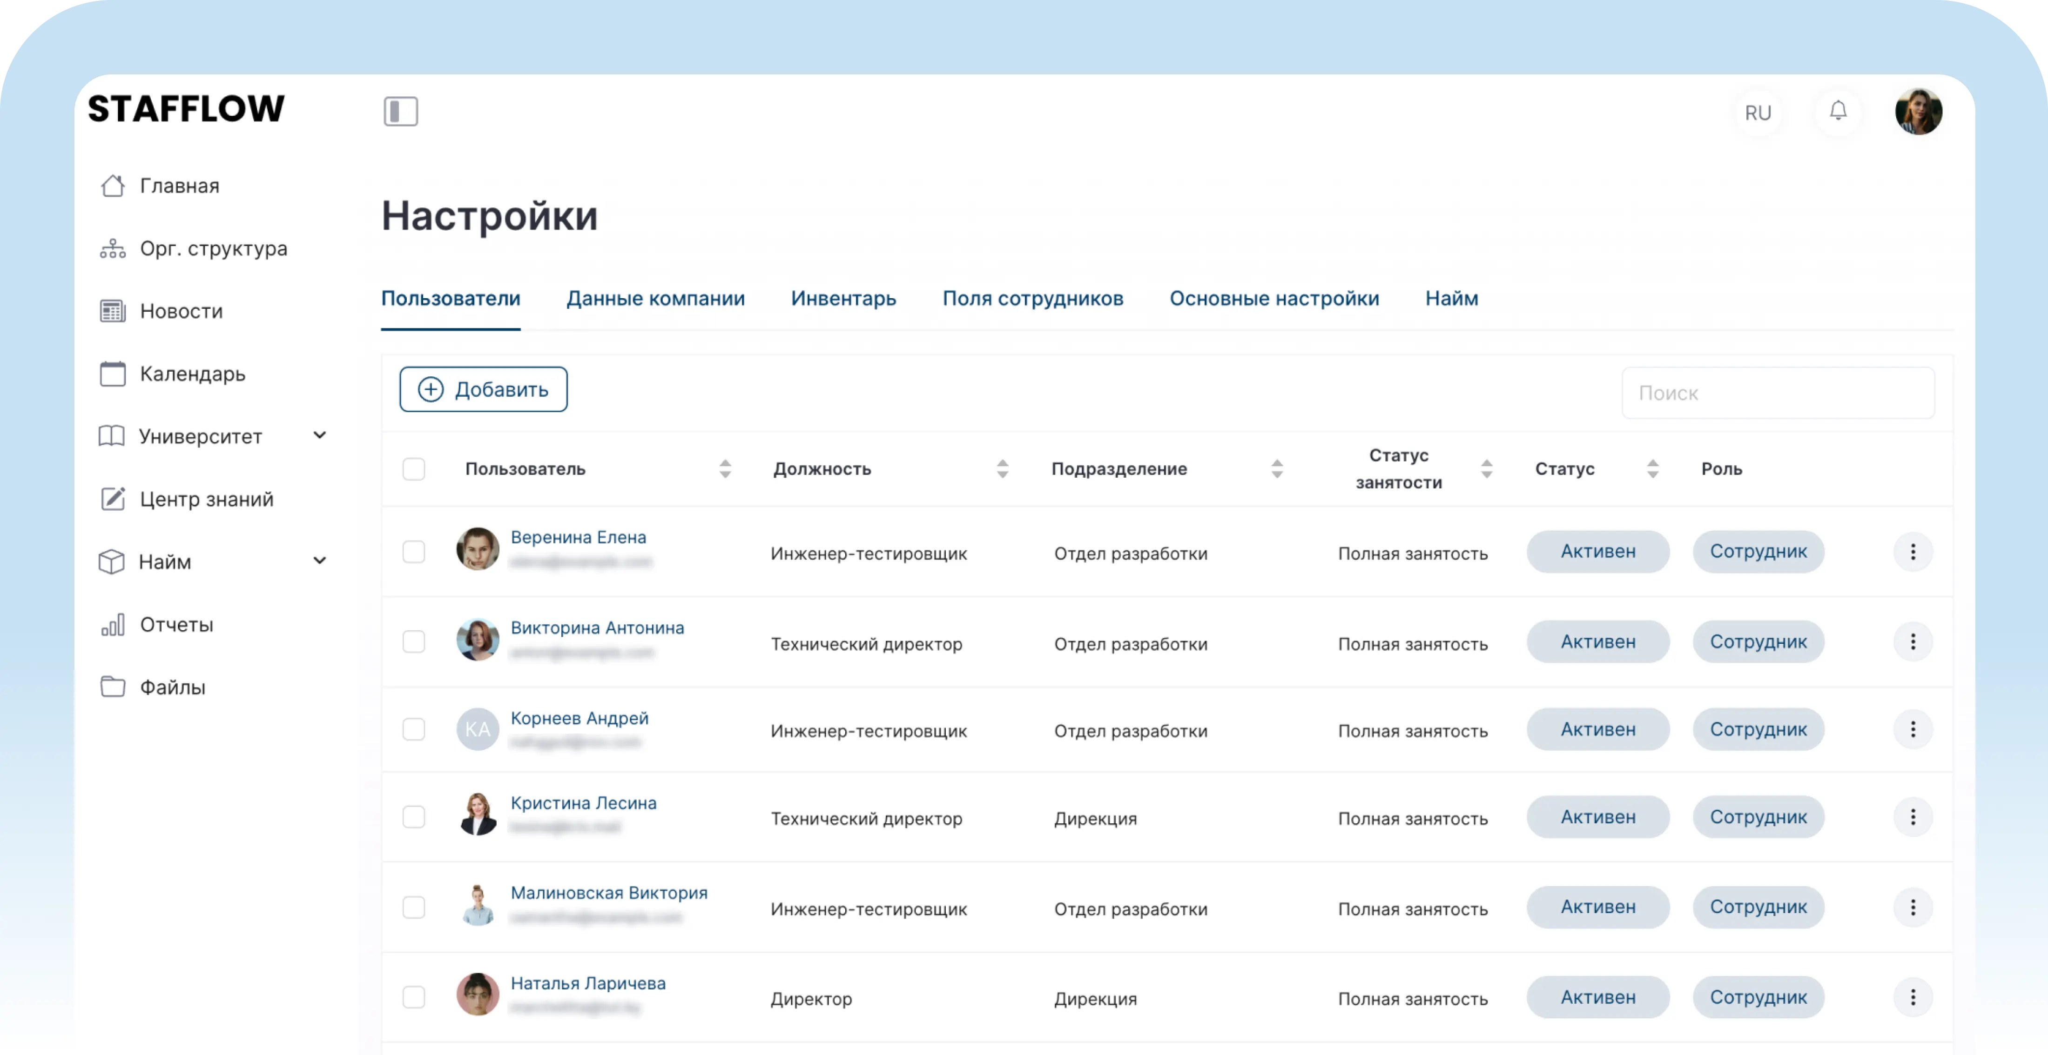
Task: Open actions menu for Викторина Антонина
Action: tap(1912, 641)
